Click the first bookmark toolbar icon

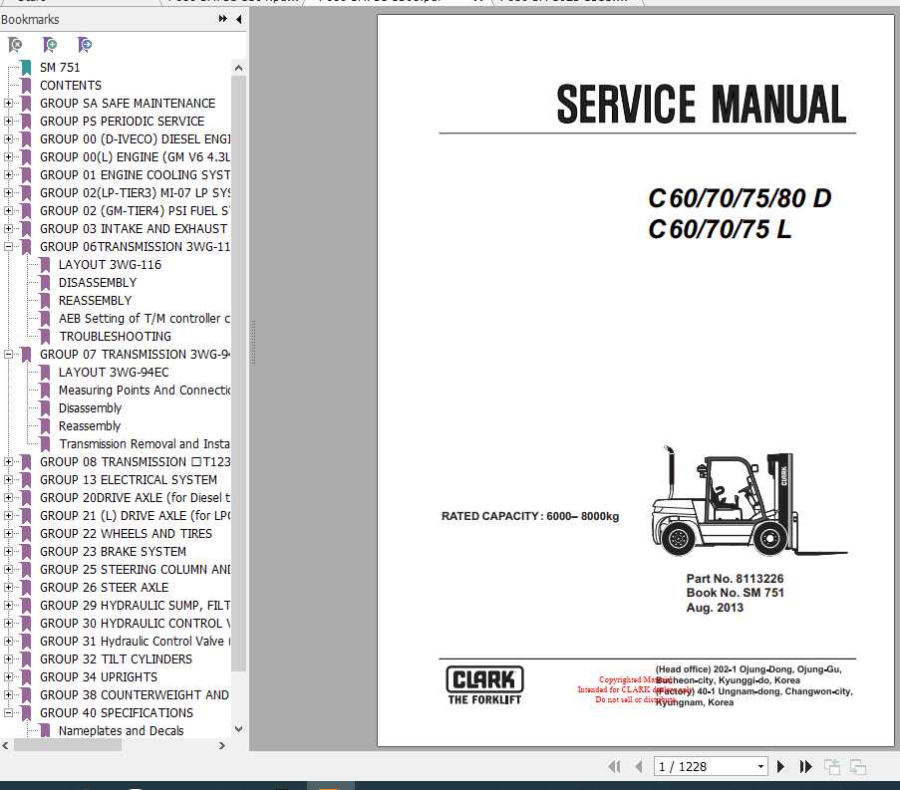click(x=16, y=44)
